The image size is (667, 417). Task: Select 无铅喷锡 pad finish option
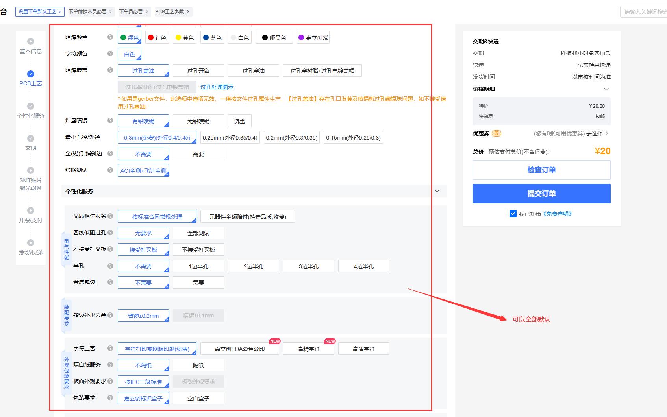(x=198, y=121)
